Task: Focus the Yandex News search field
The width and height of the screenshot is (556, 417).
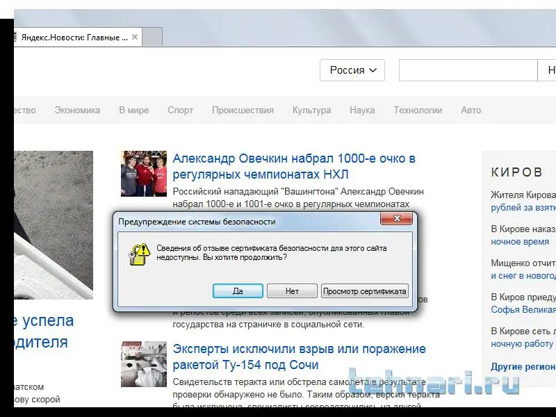Action: [468, 70]
